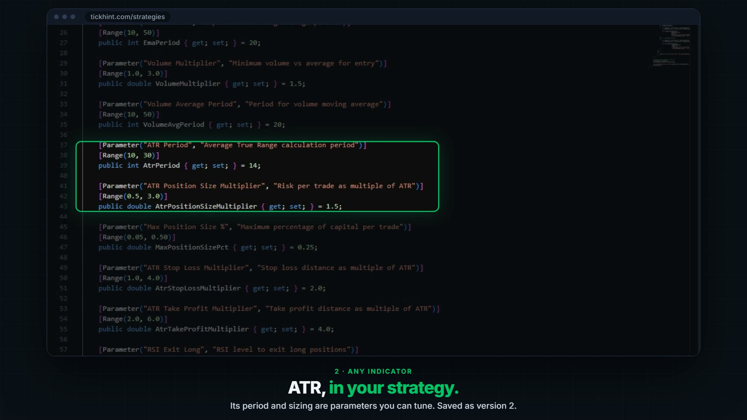This screenshot has width=747, height=420.
Task: Click the ATR Position Size Multiplier parameter line
Action: coord(261,186)
